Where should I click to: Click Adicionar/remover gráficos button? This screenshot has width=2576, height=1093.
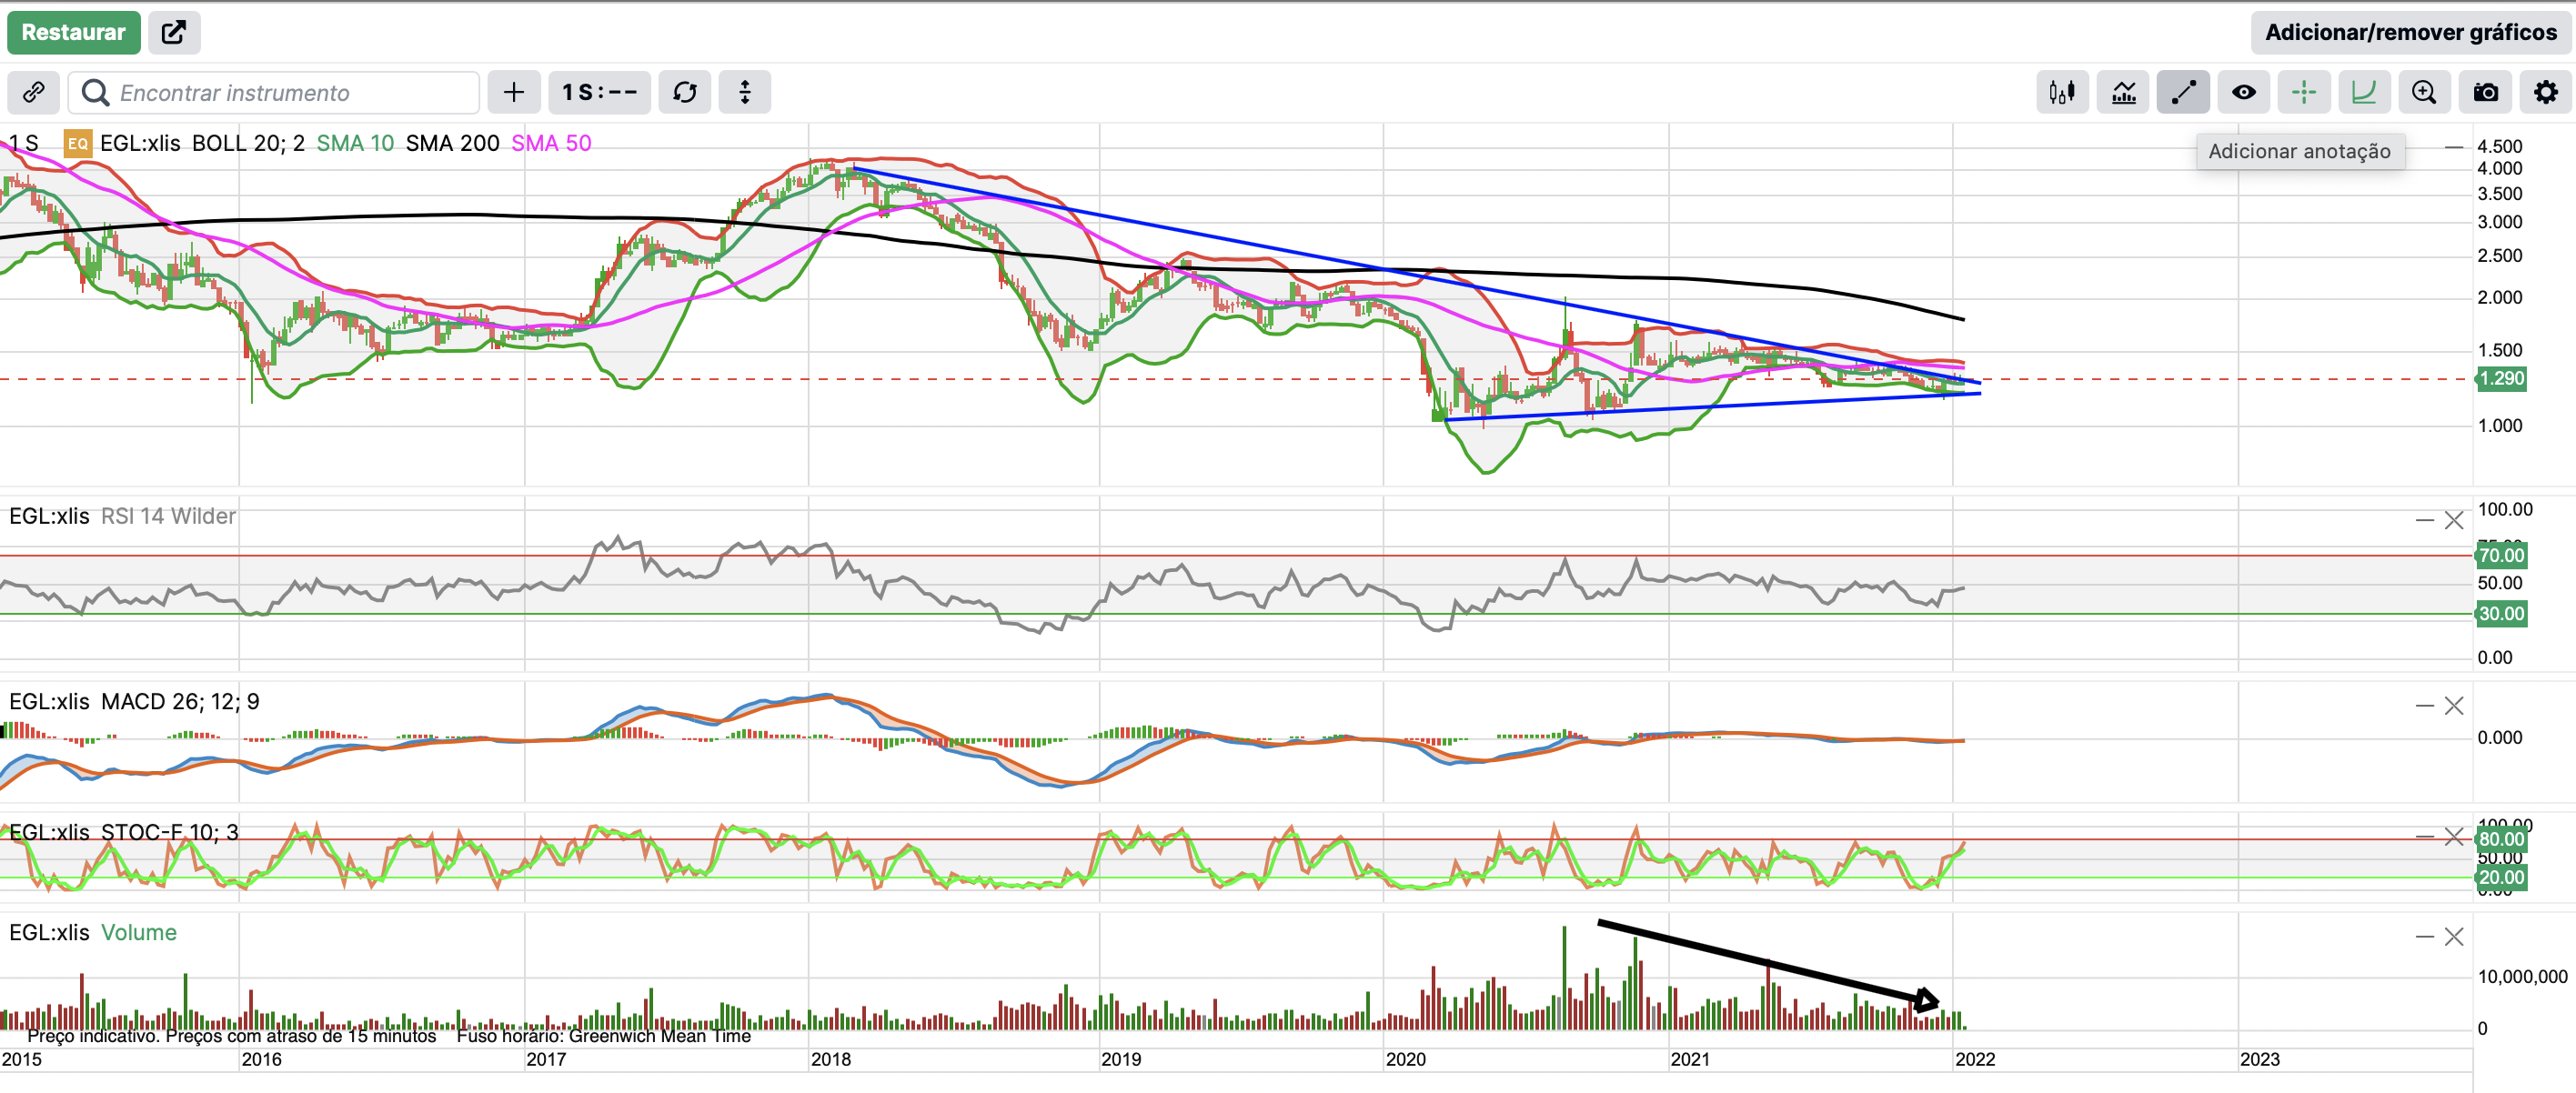[2410, 32]
